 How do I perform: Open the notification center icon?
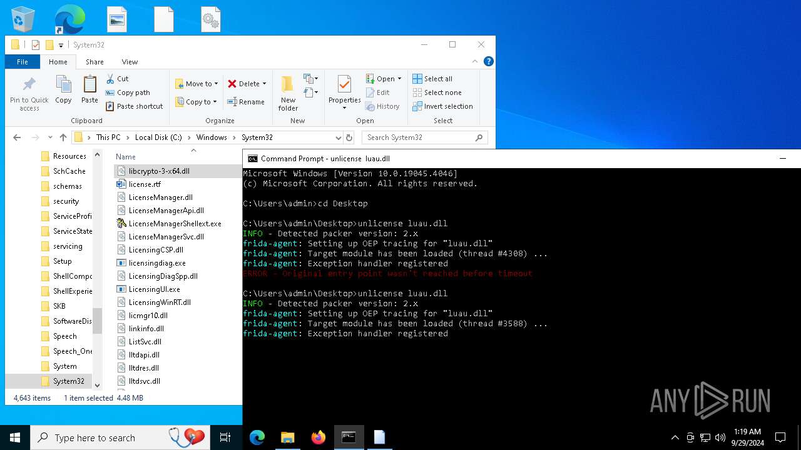tap(780, 437)
